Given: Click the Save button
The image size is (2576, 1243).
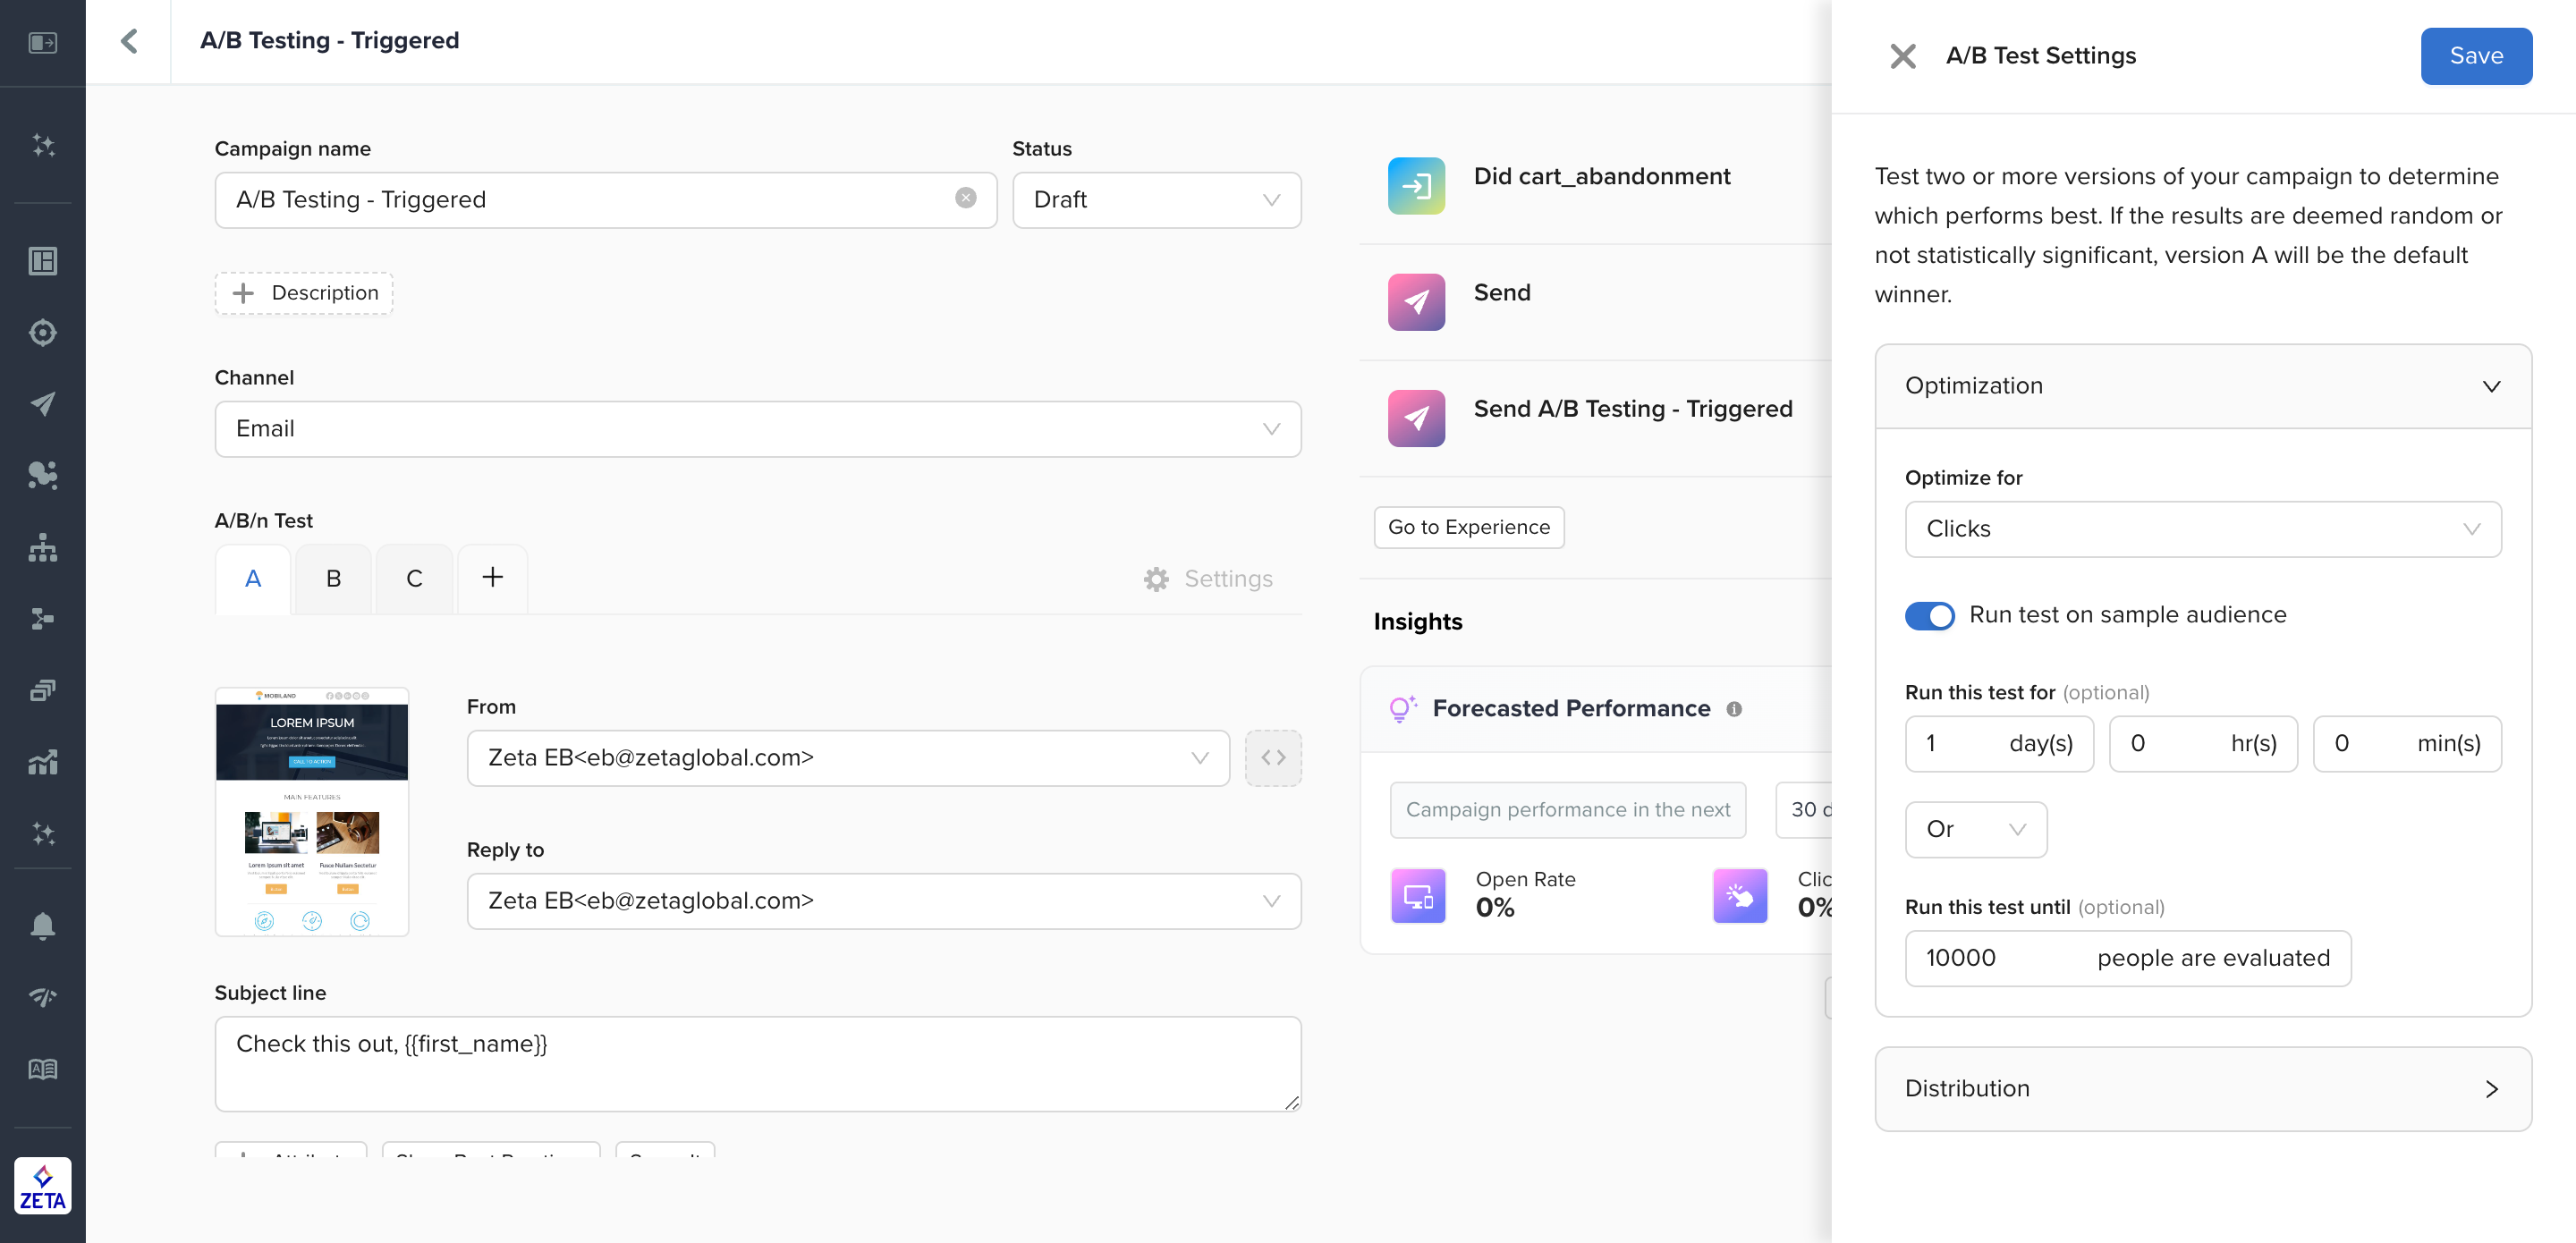Looking at the screenshot, I should [x=2475, y=56].
